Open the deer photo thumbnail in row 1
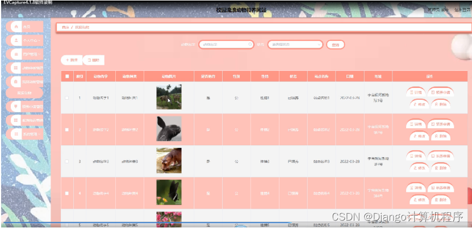This screenshot has height=228, width=472. click(x=169, y=97)
